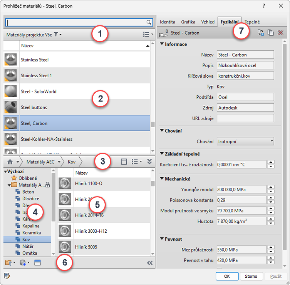Select the Beton category

click(x=28, y=192)
